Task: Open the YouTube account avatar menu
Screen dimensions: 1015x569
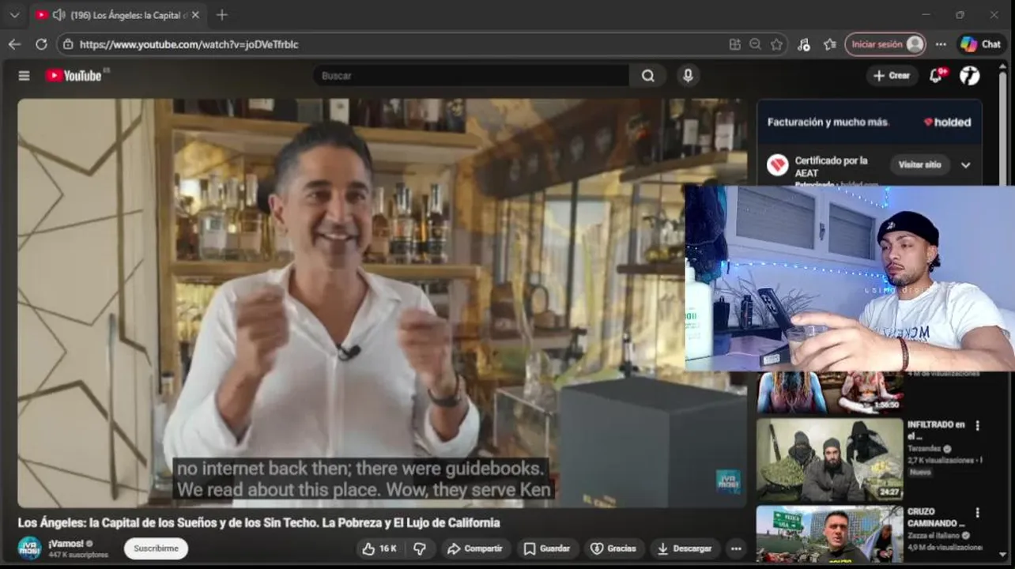Action: click(969, 76)
